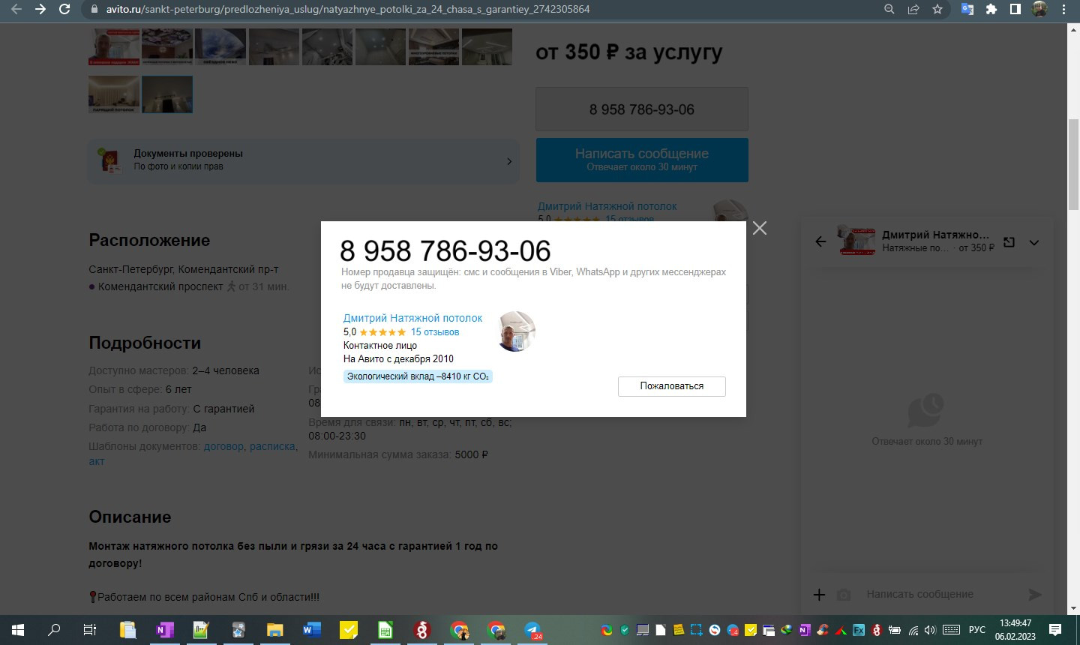Open the расписка document template link

(272, 446)
